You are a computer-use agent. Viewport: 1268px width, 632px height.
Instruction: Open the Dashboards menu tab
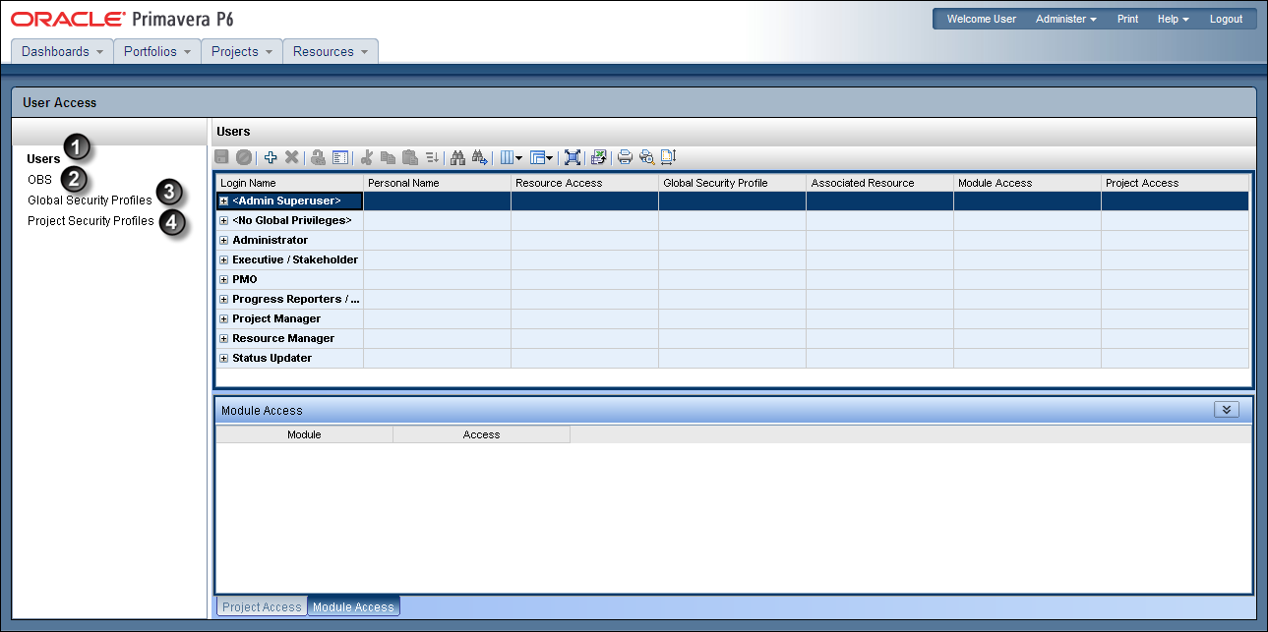click(x=62, y=51)
